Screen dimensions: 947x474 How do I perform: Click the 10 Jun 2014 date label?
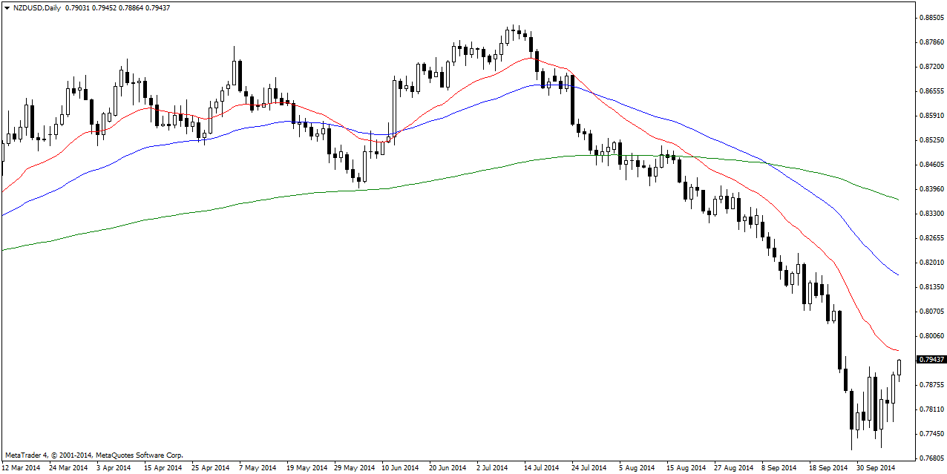[401, 468]
